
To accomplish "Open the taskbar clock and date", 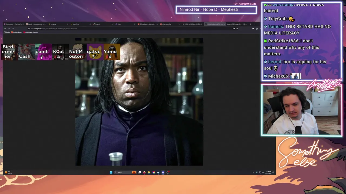I will (x=269, y=172).
